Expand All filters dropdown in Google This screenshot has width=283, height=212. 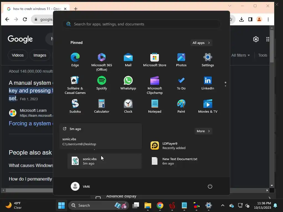point(241,55)
